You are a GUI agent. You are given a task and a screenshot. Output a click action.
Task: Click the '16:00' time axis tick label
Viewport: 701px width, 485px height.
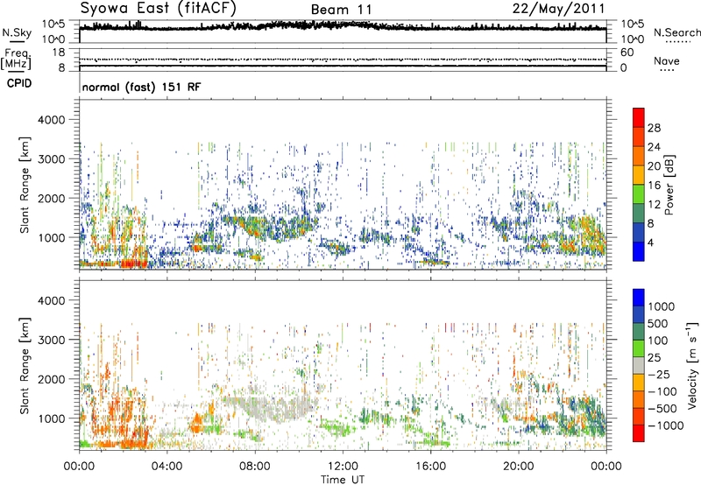tap(430, 467)
